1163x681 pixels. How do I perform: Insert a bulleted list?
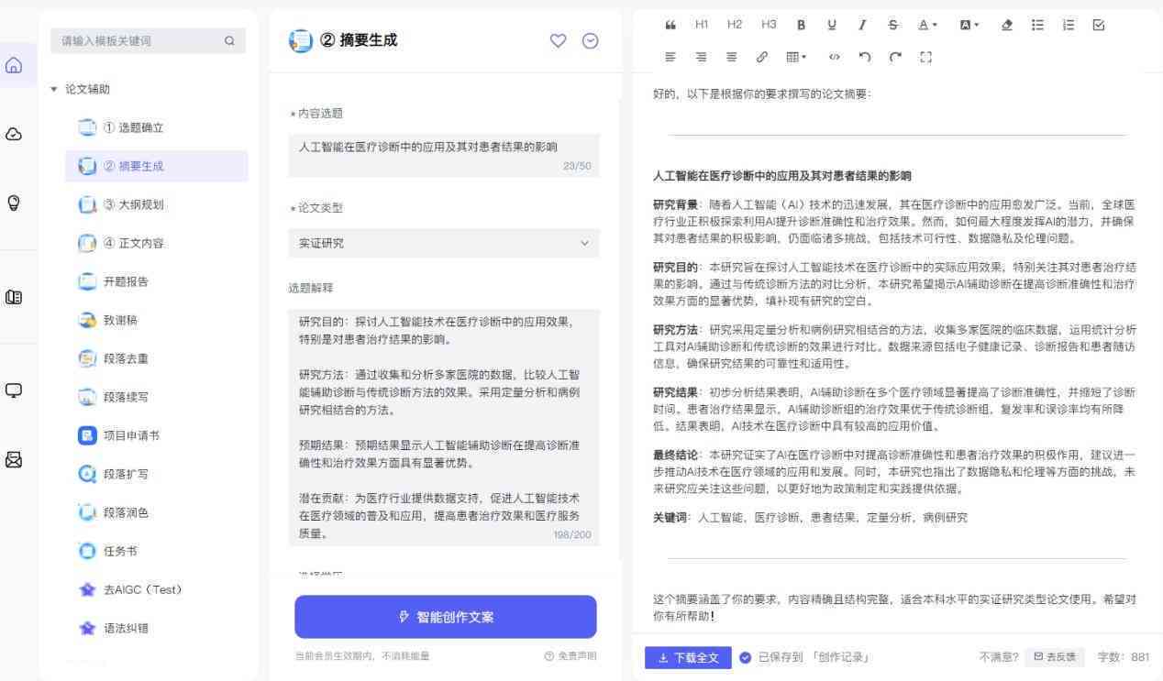[1037, 25]
